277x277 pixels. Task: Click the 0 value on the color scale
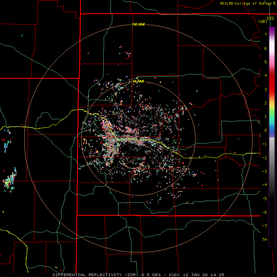point(266,130)
